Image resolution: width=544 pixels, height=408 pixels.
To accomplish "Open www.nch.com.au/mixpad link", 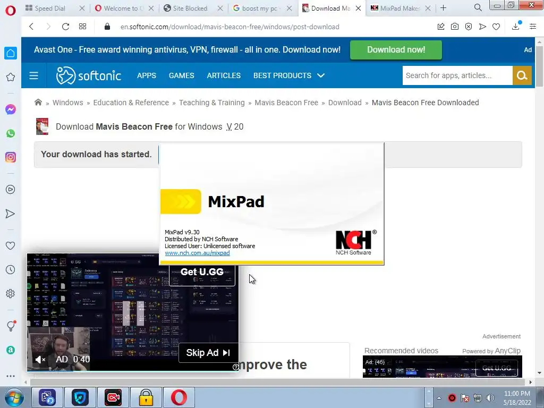I will pos(197,253).
